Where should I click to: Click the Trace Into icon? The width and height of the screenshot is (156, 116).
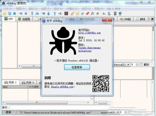[44, 13]
